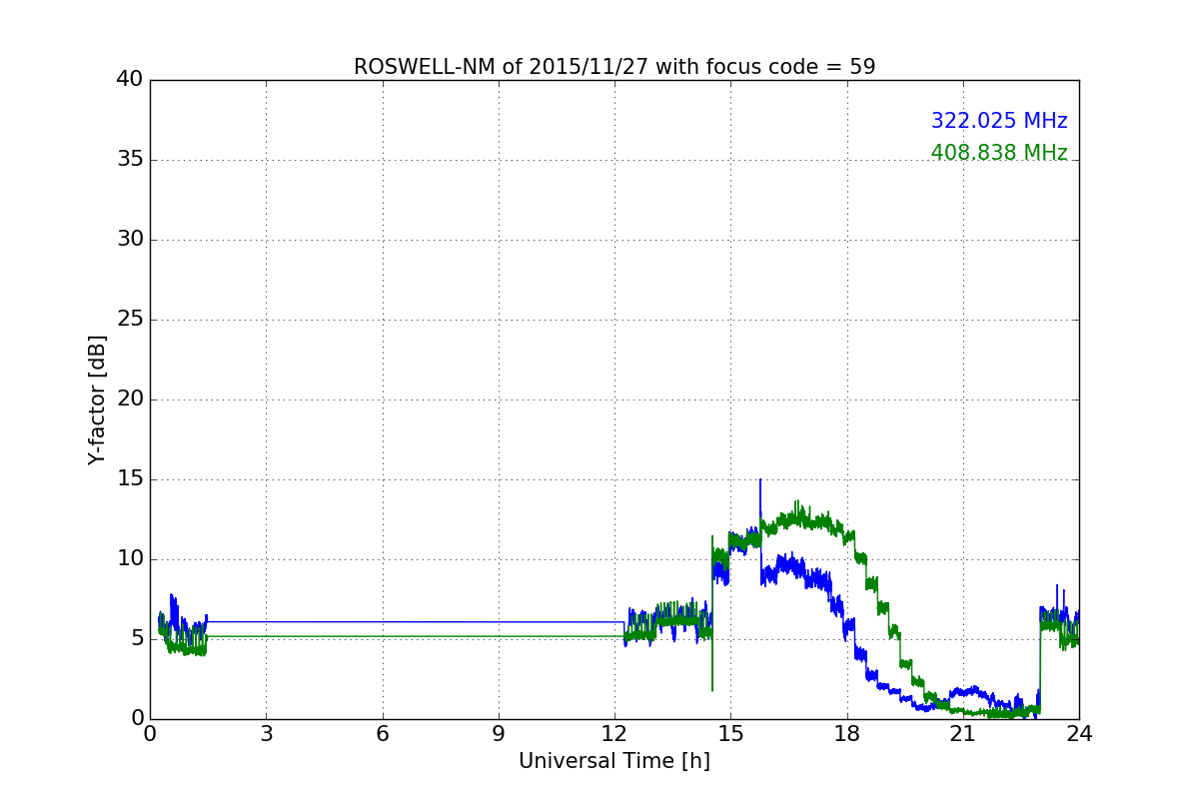Image resolution: width=1199 pixels, height=799 pixels.
Task: Click the green downward spike near 14.5 hours
Action: point(712,687)
